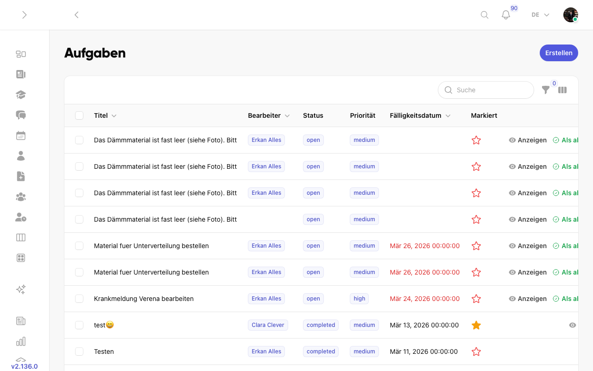The width and height of the screenshot is (593, 371).
Task: Open the filter funnel icon
Action: [x=546, y=90]
